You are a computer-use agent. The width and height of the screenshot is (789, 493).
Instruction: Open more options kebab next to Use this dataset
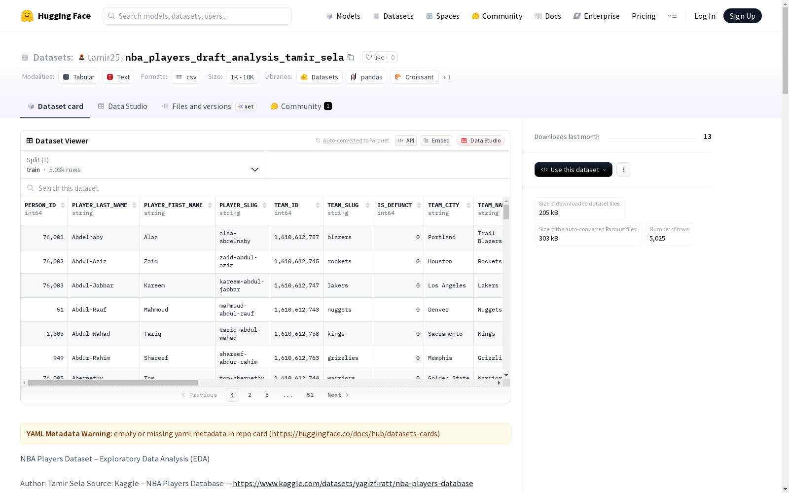[624, 170]
